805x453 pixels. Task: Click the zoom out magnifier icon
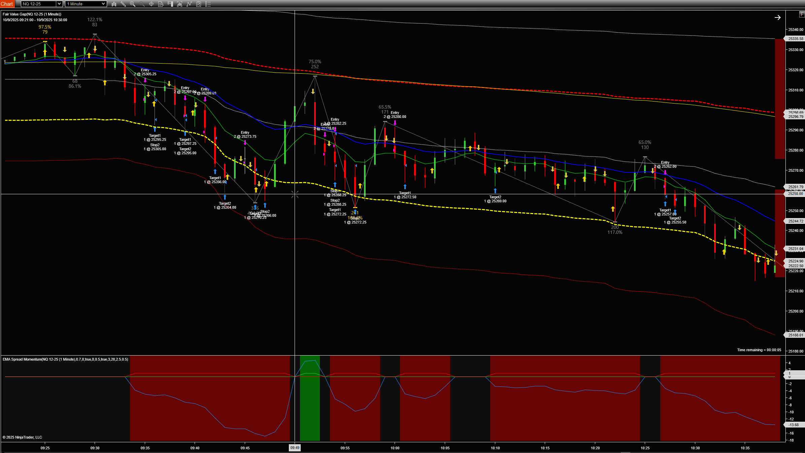[x=142, y=4]
